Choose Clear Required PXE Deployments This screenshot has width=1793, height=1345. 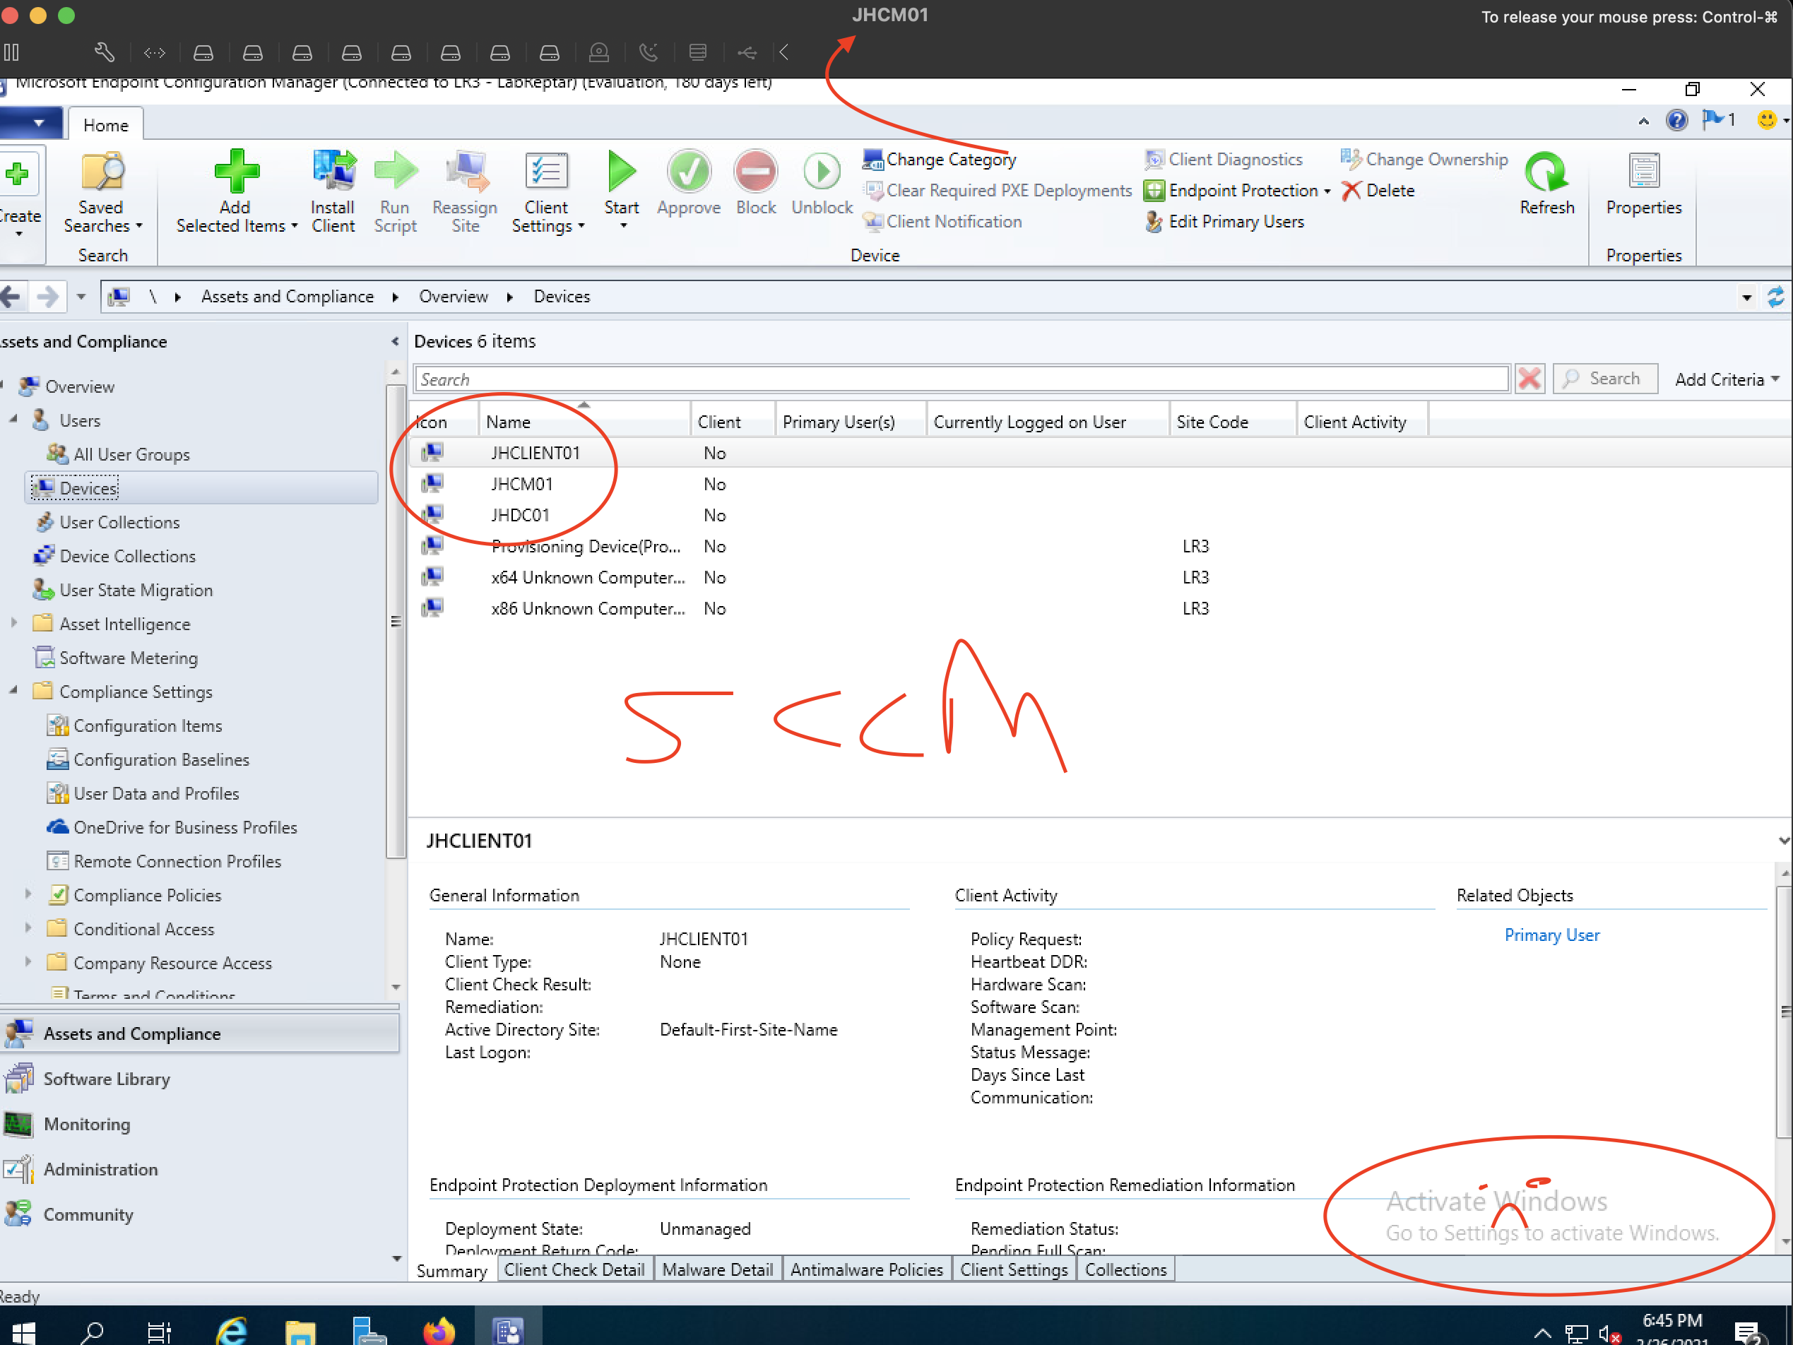coord(998,191)
